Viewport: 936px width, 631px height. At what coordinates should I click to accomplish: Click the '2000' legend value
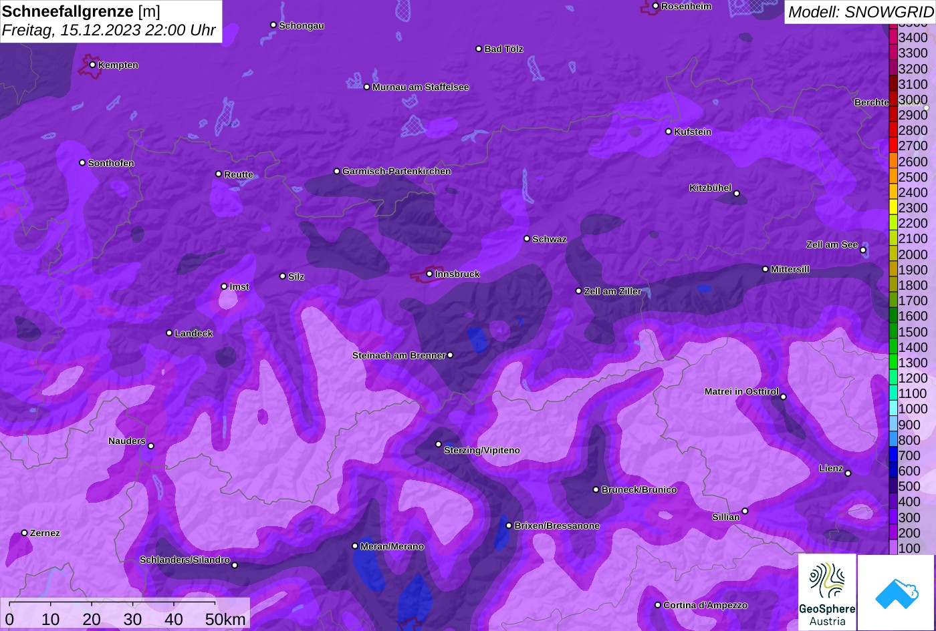(x=913, y=254)
